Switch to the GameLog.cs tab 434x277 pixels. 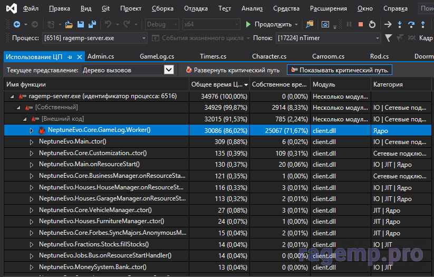157,56
